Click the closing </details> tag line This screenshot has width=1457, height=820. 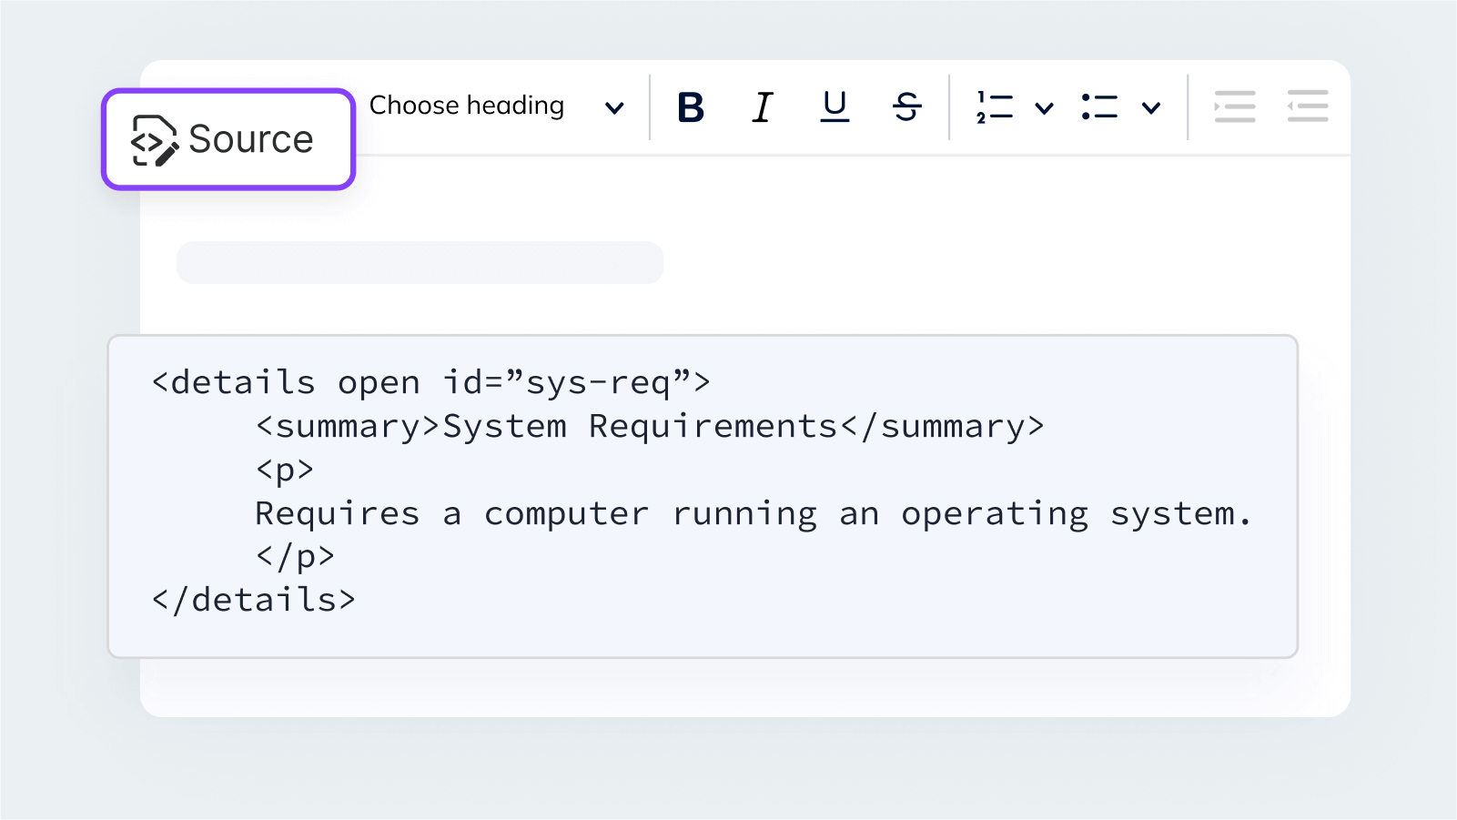254,600
